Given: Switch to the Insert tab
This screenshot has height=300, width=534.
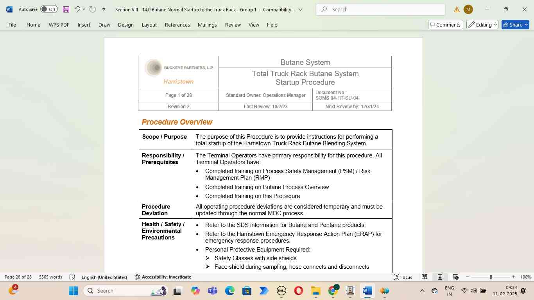Looking at the screenshot, I should tap(84, 25).
